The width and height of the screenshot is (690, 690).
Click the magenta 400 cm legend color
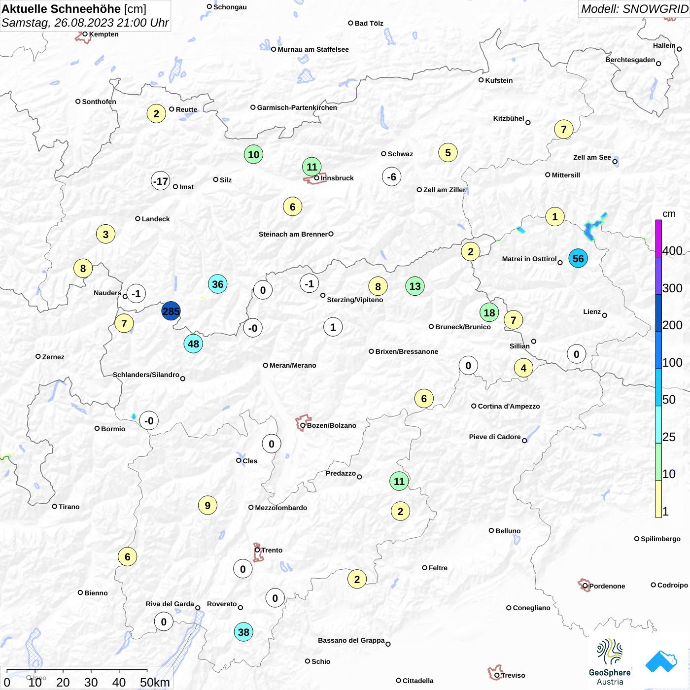tap(658, 238)
